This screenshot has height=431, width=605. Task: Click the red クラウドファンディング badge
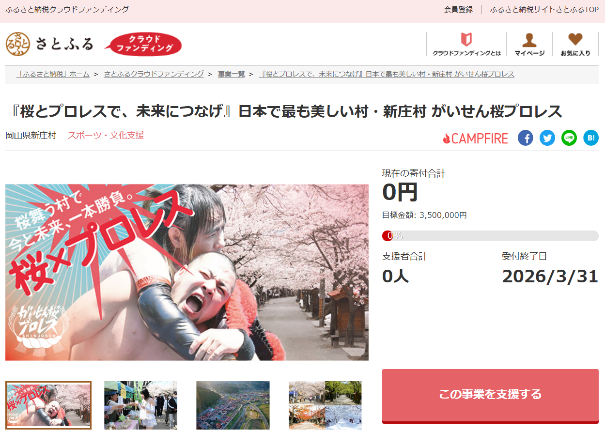(145, 45)
